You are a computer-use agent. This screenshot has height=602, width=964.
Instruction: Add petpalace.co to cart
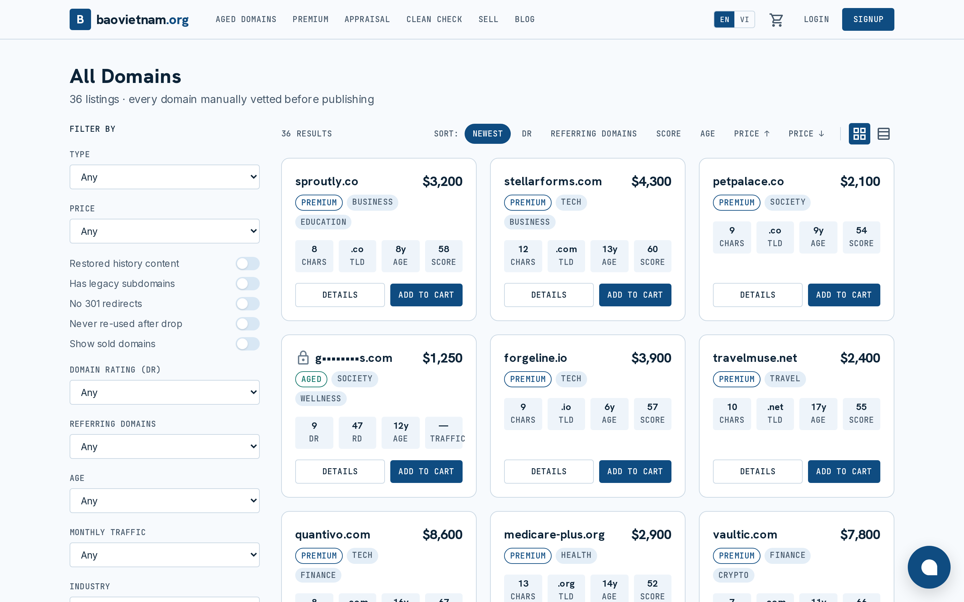(844, 295)
